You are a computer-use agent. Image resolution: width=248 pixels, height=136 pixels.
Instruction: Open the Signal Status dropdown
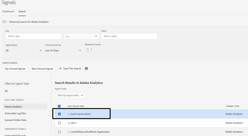pyautogui.click(x=23, y=50)
